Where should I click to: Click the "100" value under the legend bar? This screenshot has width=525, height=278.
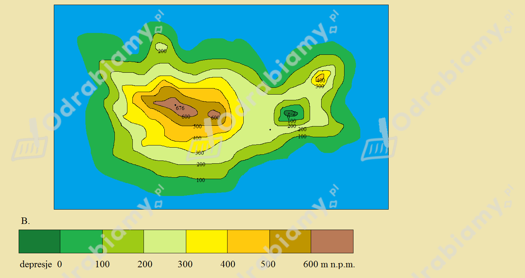click(x=103, y=264)
